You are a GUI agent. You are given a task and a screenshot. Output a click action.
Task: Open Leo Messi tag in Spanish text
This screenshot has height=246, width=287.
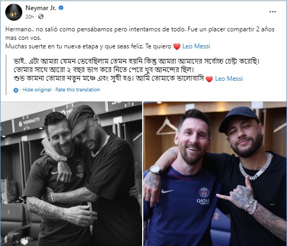coord(196,46)
